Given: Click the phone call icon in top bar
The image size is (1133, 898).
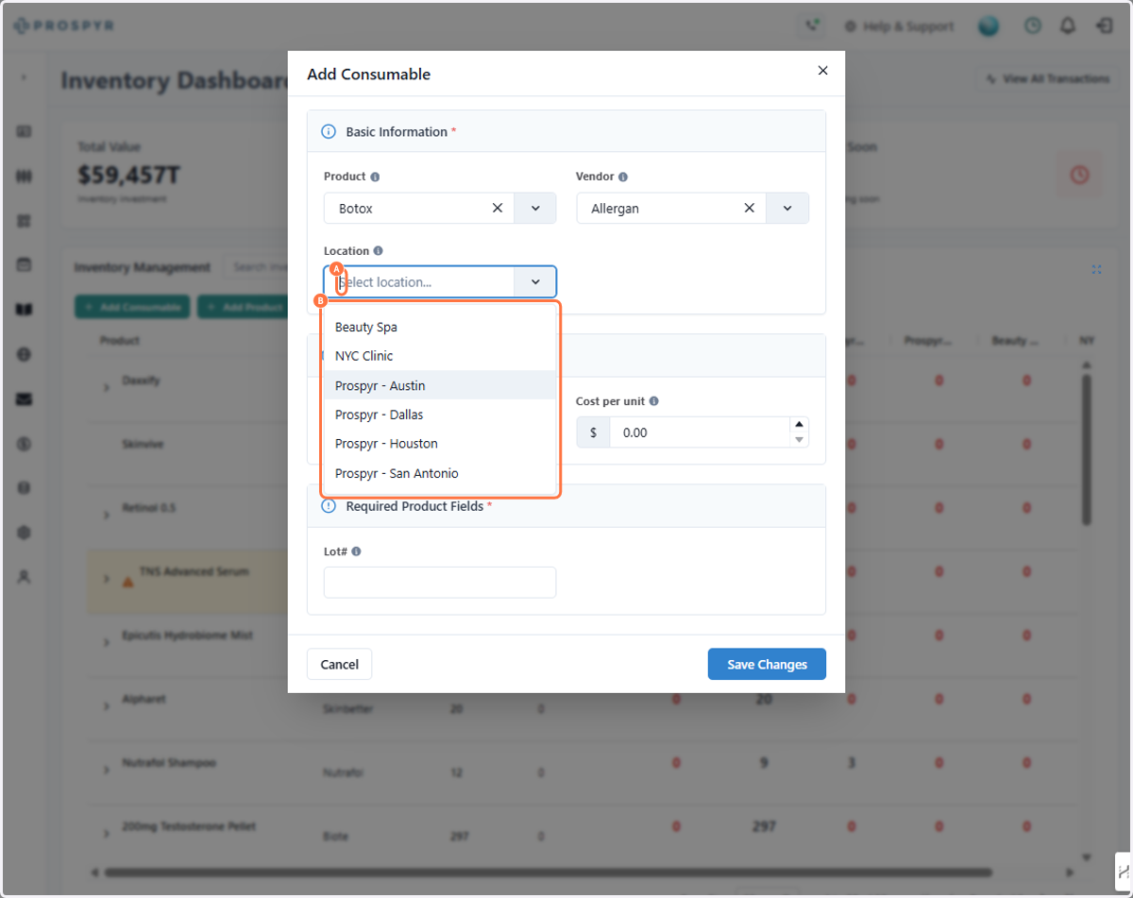Looking at the screenshot, I should 812,26.
